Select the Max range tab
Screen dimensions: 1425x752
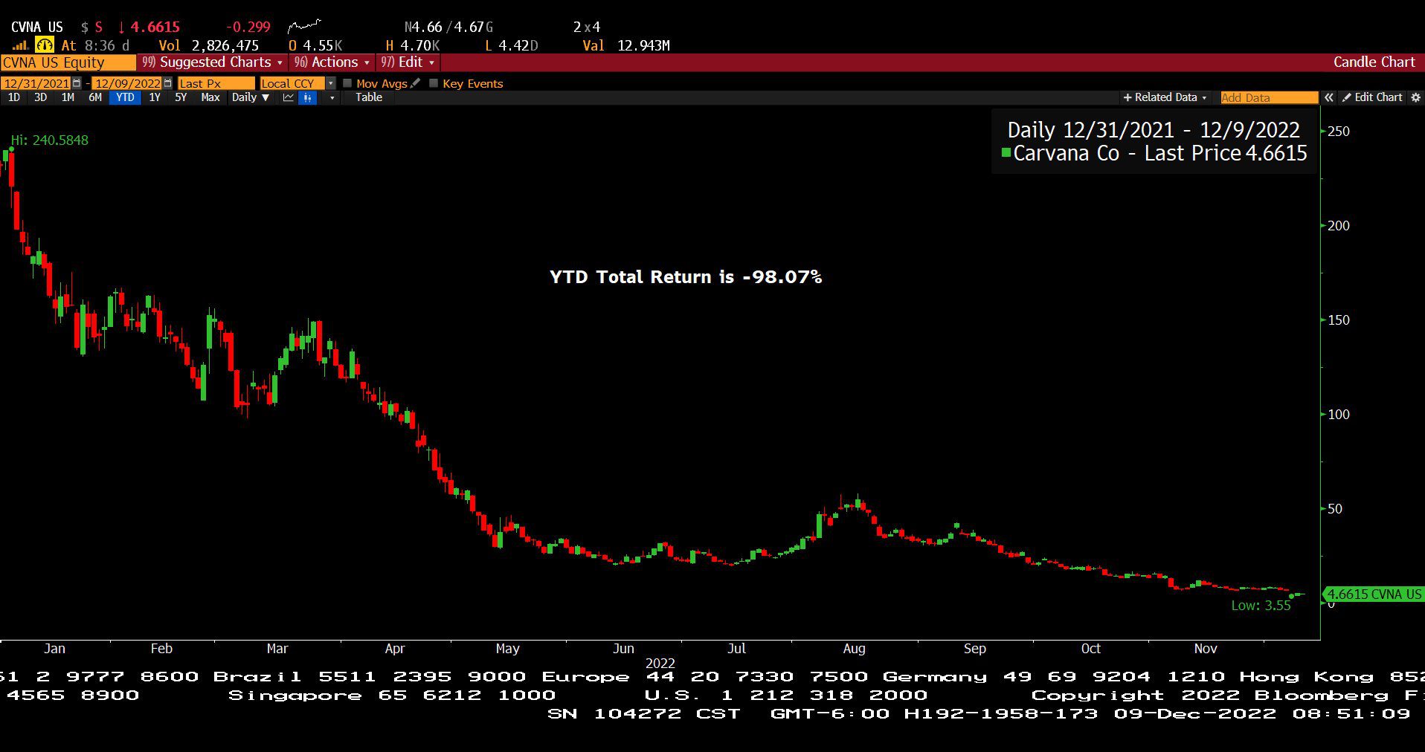pyautogui.click(x=210, y=97)
